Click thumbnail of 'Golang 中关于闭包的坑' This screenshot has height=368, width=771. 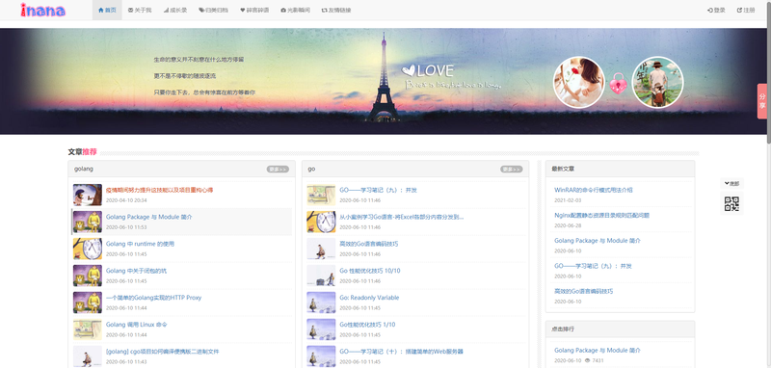click(x=88, y=276)
